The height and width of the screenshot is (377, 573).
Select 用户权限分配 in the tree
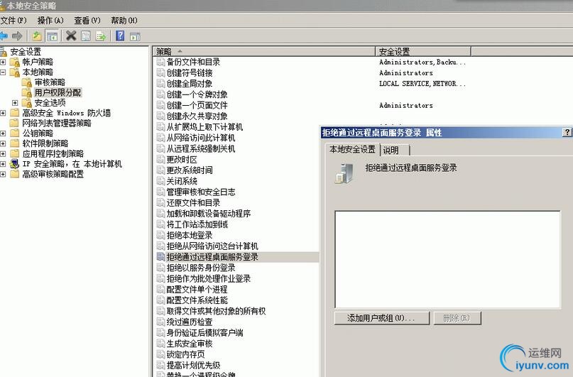[58, 92]
